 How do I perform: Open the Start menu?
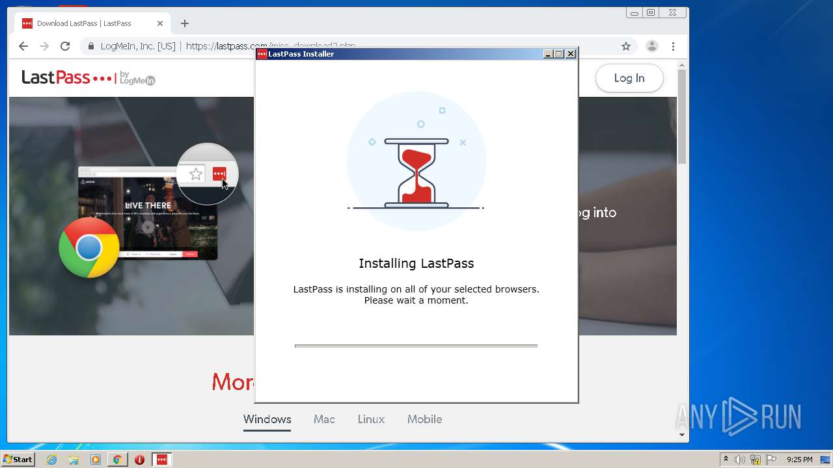pyautogui.click(x=18, y=460)
